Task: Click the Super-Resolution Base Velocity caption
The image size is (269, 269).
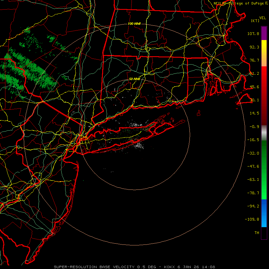Action: 134,267
